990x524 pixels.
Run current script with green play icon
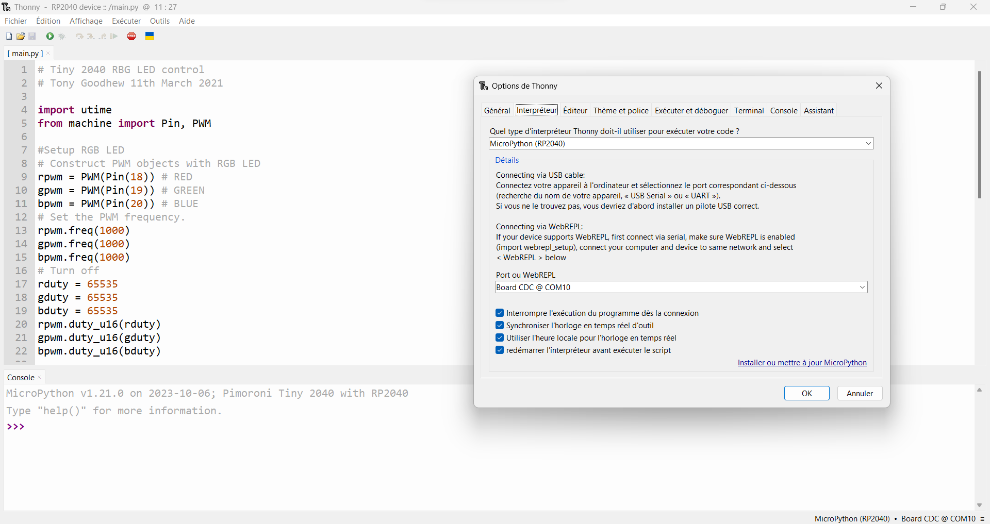(50, 36)
